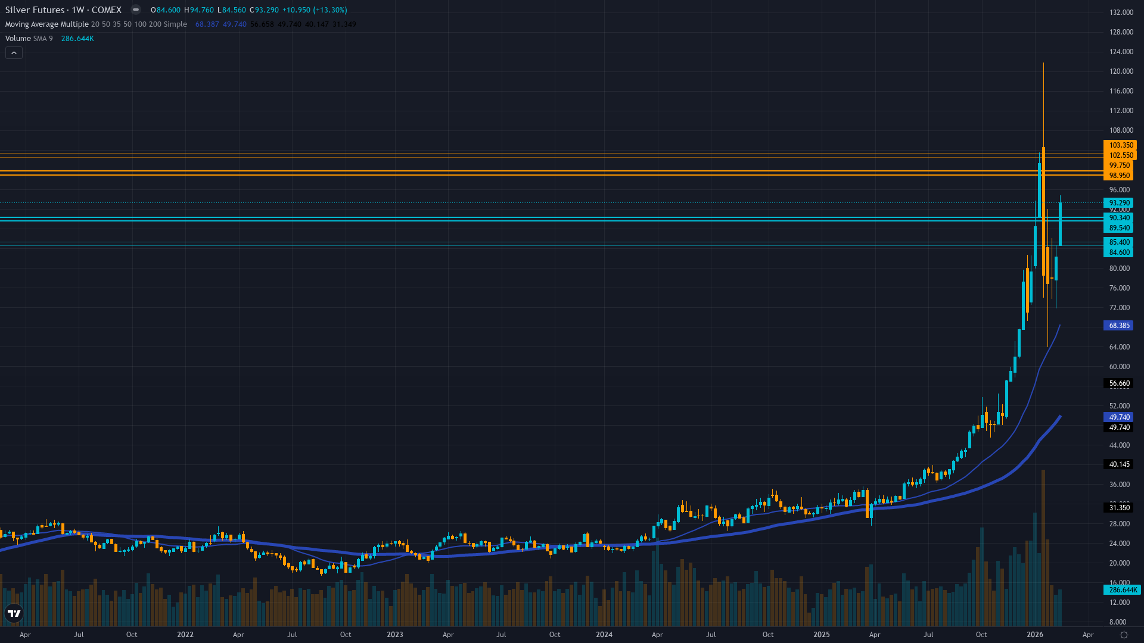Image resolution: width=1144 pixels, height=643 pixels.
Task: Select the Moving Average Multiple indicator legend
Action: point(96,24)
